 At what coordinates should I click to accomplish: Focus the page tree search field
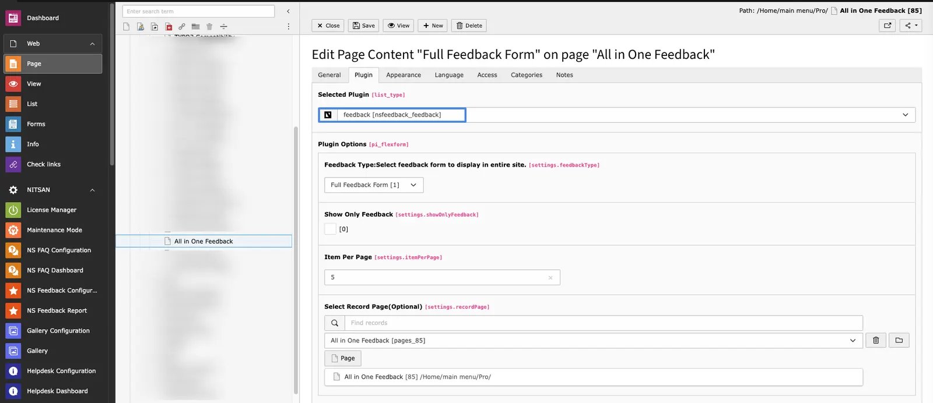click(198, 11)
